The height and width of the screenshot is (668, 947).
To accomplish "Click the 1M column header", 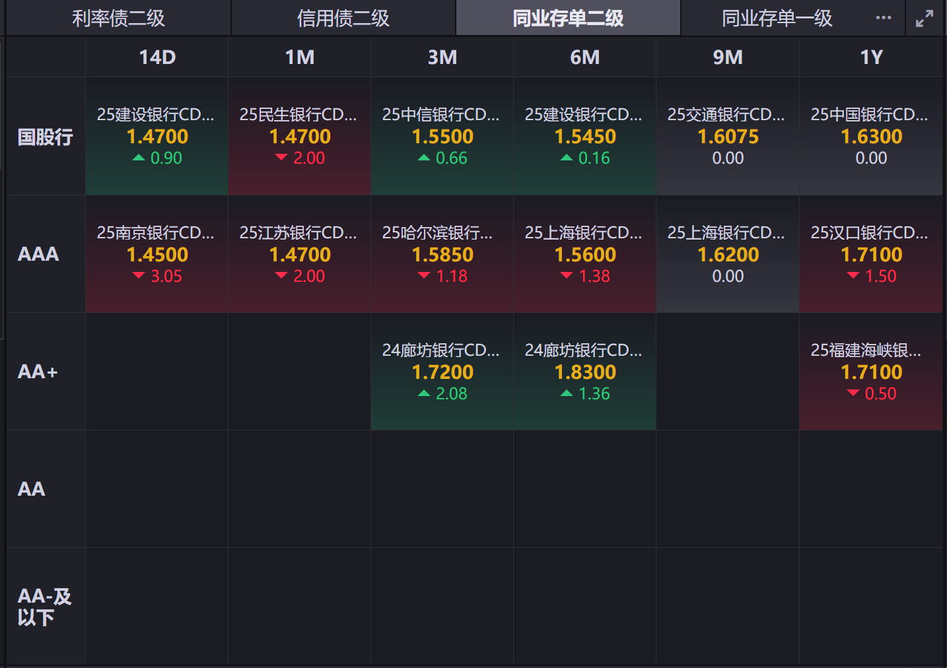I will (x=300, y=57).
